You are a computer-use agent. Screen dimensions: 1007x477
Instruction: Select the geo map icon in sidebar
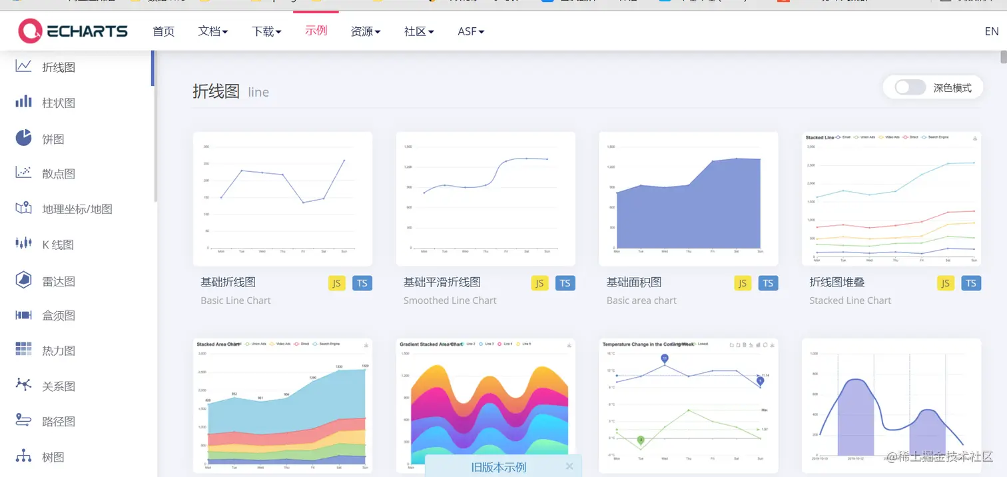point(23,208)
